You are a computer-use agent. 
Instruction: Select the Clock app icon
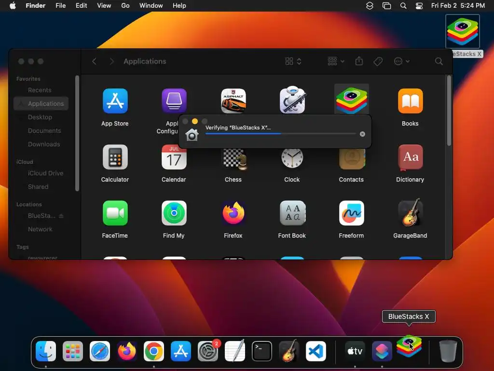[292, 158]
